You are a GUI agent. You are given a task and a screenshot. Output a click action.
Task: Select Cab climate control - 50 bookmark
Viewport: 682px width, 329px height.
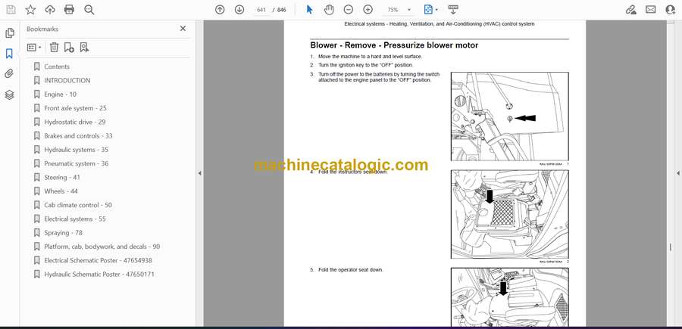(x=78, y=205)
